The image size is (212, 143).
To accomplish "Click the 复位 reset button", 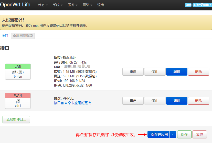I will coord(199,134).
